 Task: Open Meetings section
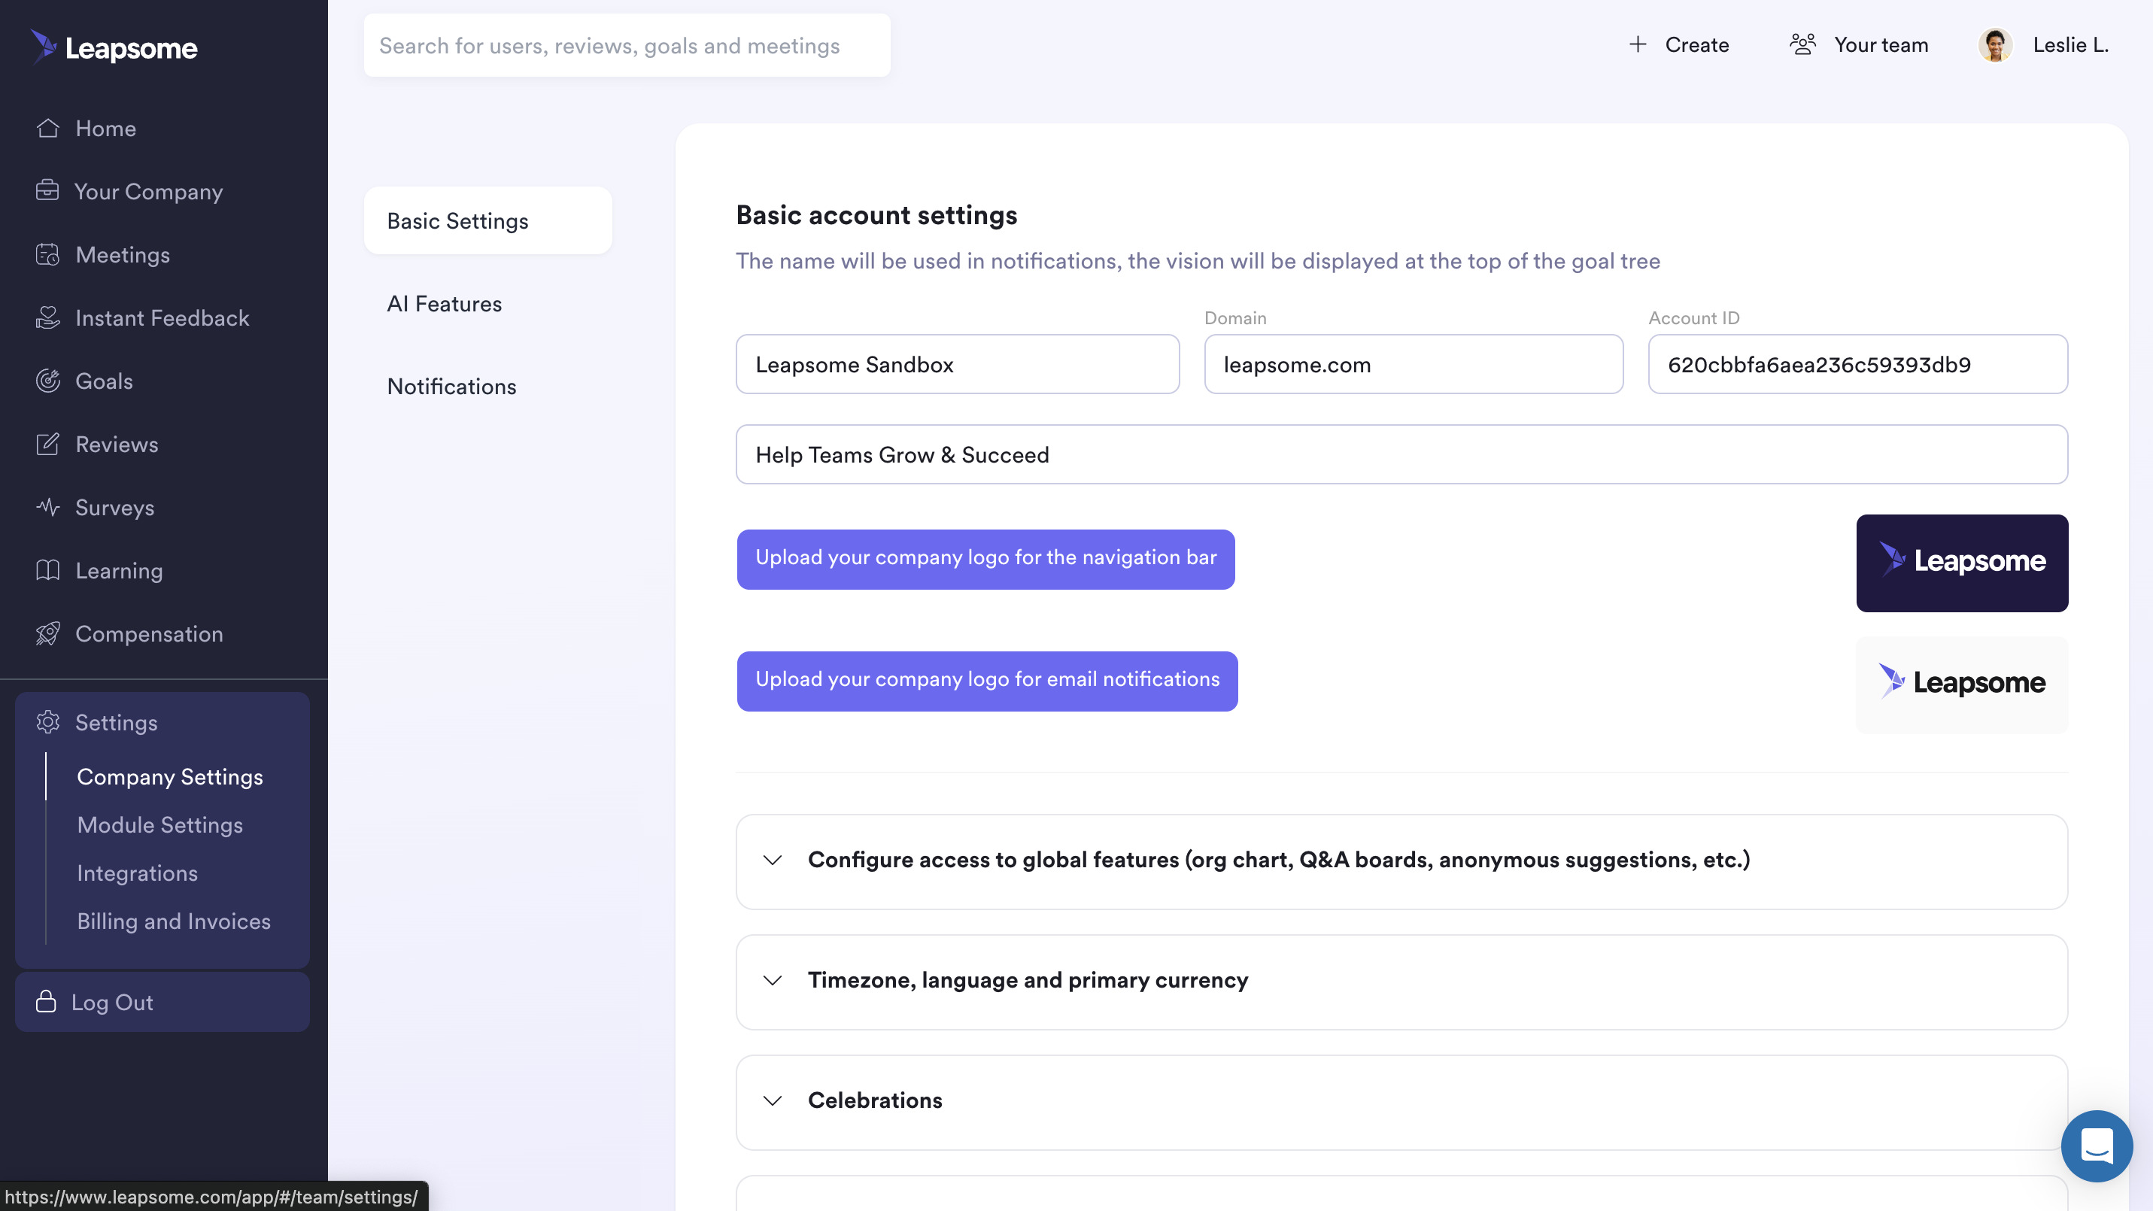(123, 254)
